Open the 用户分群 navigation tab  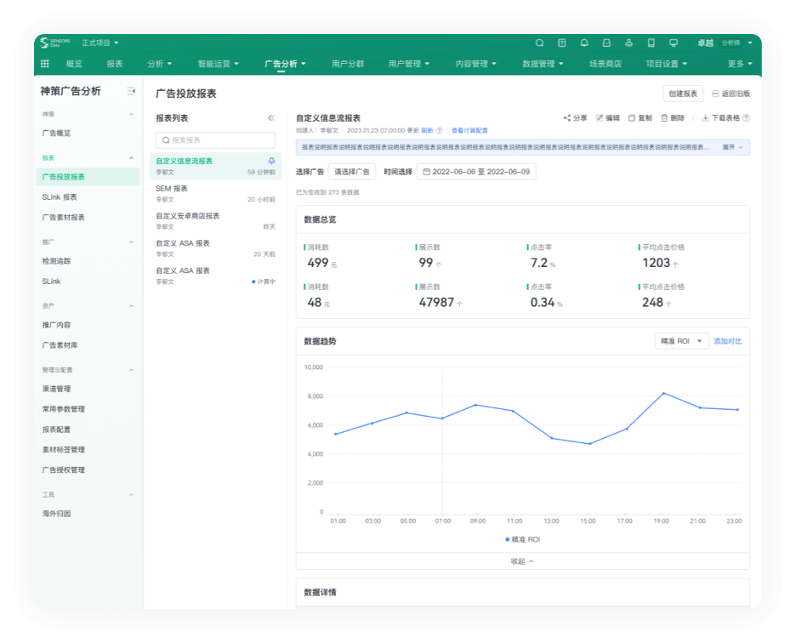click(x=347, y=64)
